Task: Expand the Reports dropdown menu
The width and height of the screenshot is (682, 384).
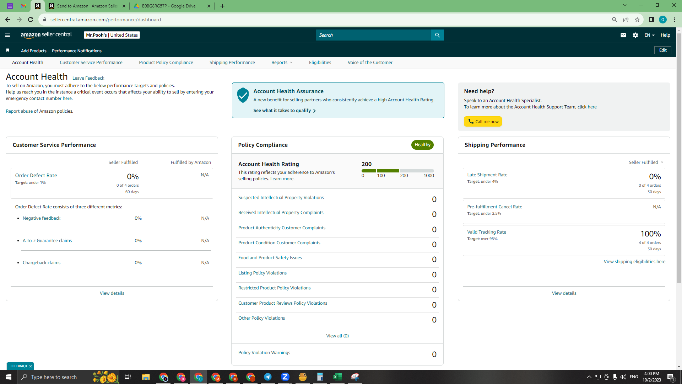Action: (x=282, y=63)
